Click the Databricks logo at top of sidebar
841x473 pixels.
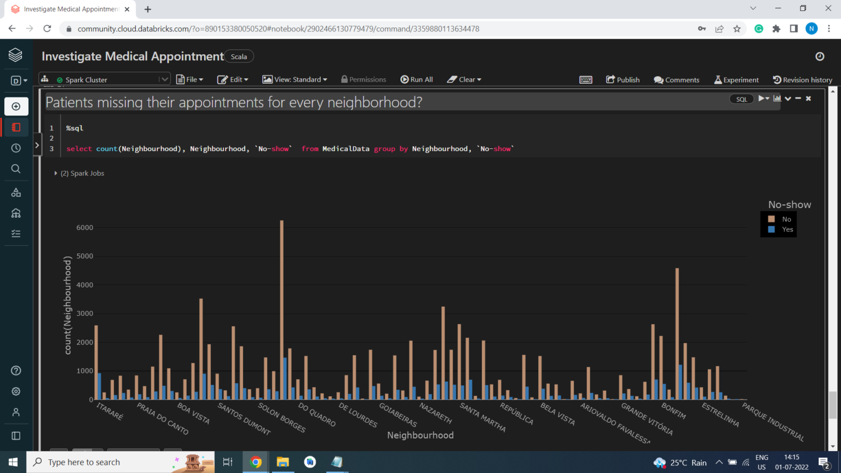pyautogui.click(x=16, y=54)
